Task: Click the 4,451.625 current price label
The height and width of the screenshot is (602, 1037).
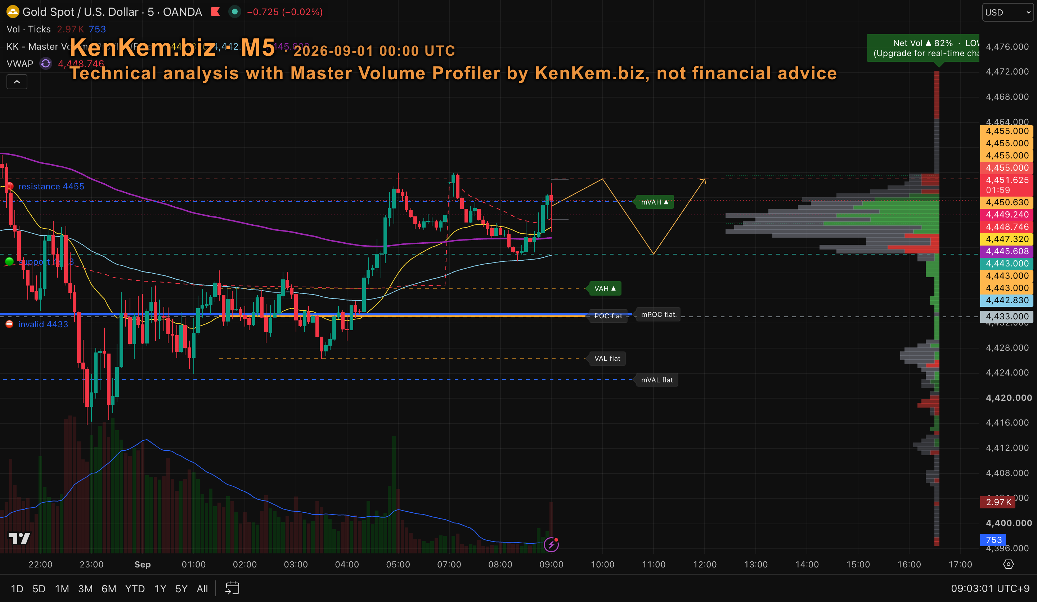Action: point(1006,185)
